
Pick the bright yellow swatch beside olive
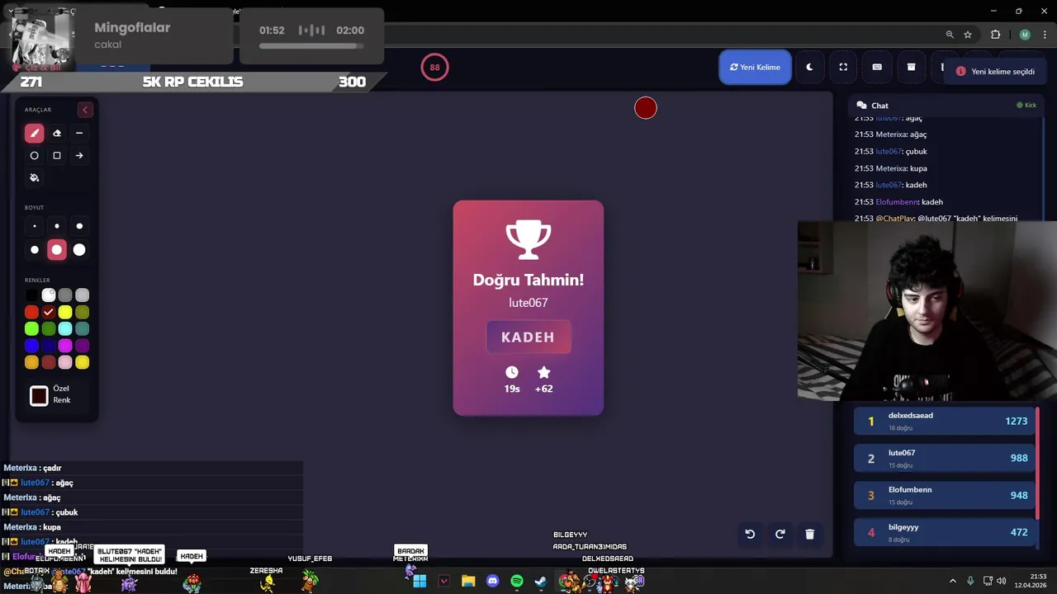pos(65,312)
